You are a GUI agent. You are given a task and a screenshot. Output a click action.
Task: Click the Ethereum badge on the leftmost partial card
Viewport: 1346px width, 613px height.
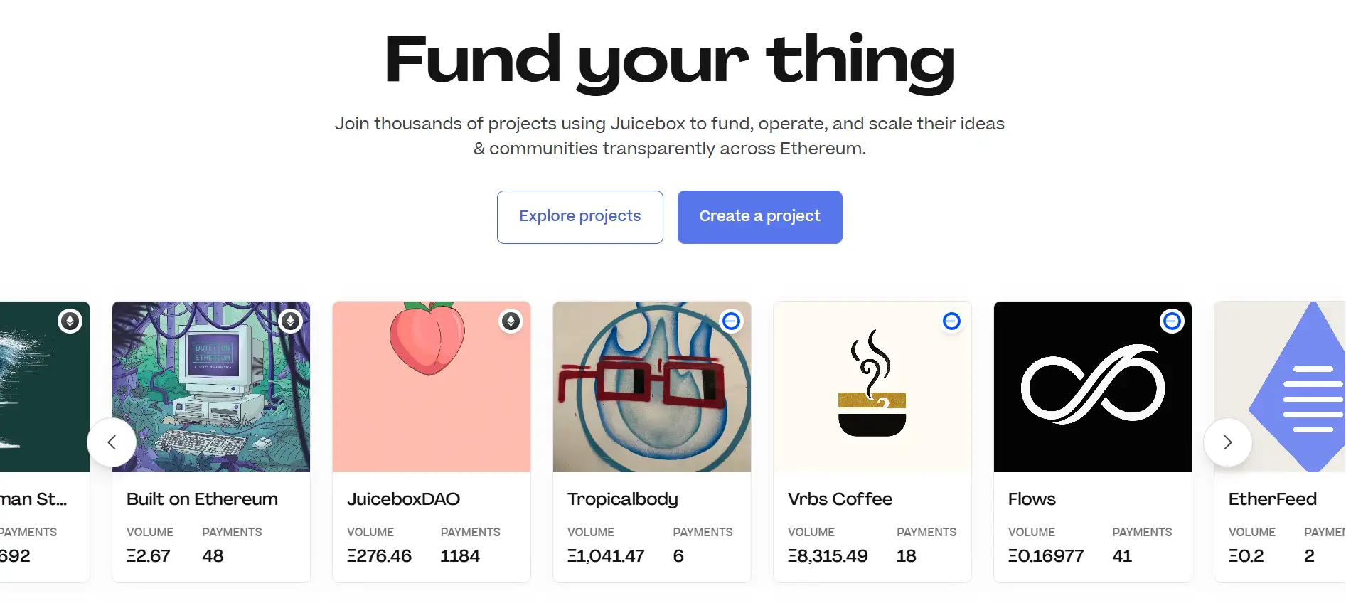70,321
